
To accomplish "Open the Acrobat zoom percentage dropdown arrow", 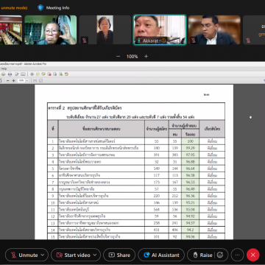I will 27,80.
